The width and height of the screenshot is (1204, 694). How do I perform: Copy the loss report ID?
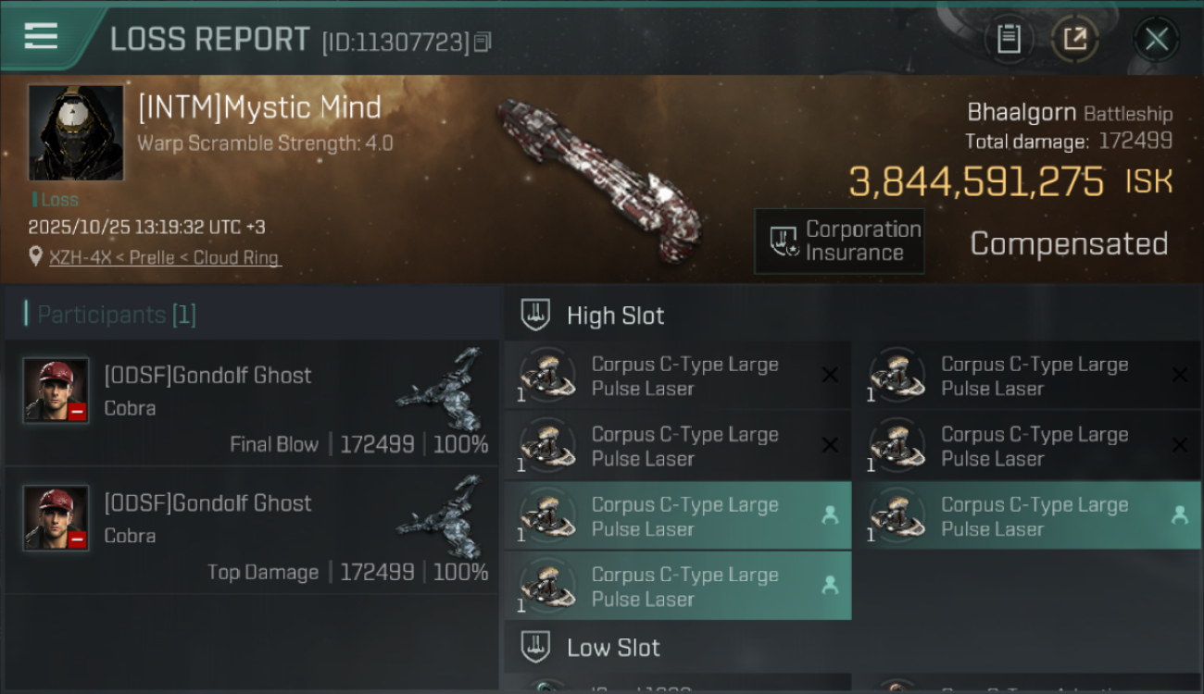483,42
